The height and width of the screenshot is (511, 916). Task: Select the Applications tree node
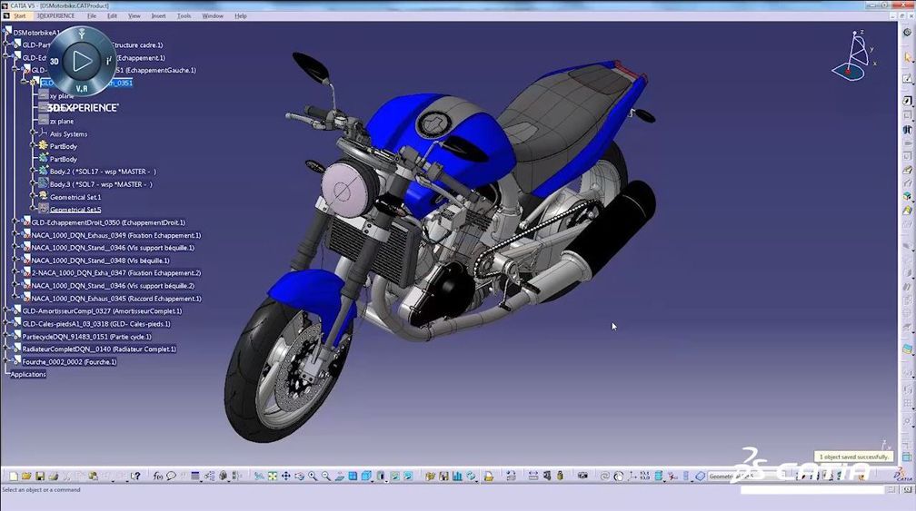(28, 375)
